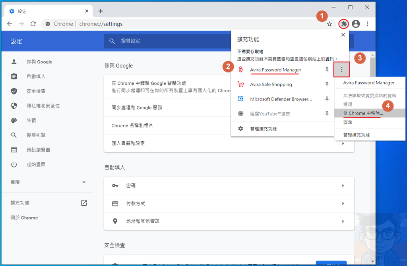Screen dimensions: 407x266
Task: Click the page scrollbar down arrow
Action: pyautogui.click(x=373, y=261)
